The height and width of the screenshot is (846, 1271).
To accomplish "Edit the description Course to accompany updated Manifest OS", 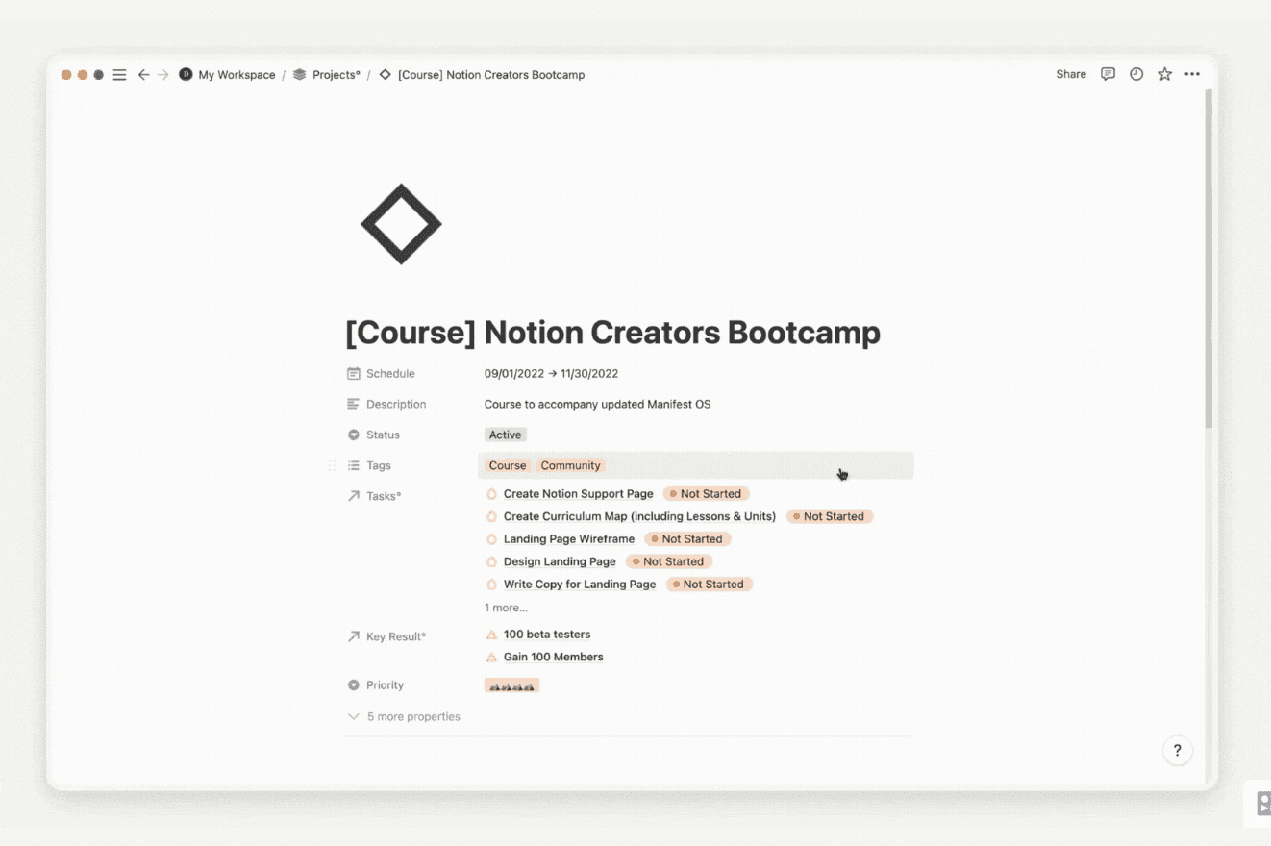I will tap(597, 404).
